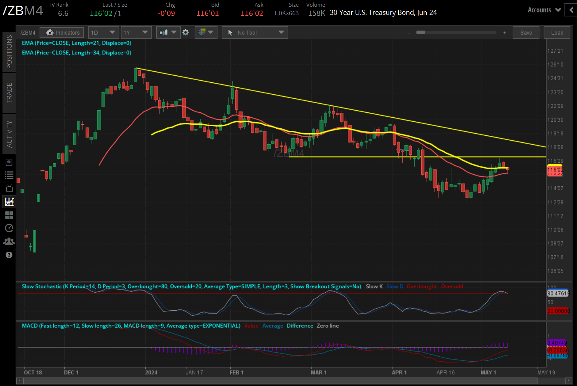577x386 pixels.
Task: Edit the EMA Length=21 study label
Action: (x=76, y=43)
